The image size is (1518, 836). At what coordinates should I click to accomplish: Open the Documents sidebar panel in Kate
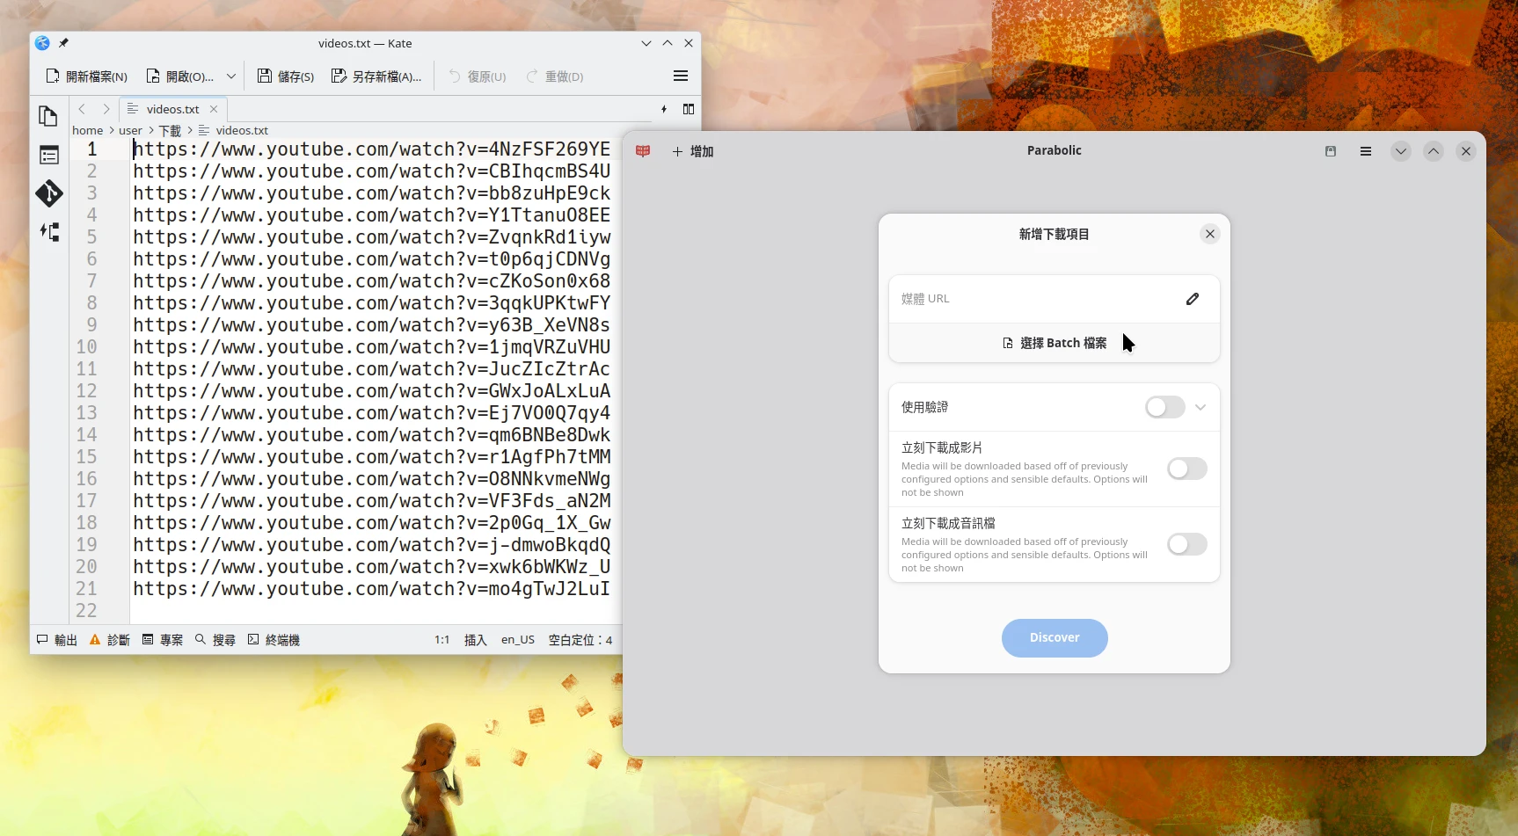[x=48, y=116]
